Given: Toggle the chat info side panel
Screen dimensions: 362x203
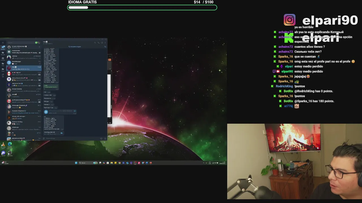Looking at the screenshot, I should click(x=102, y=43).
